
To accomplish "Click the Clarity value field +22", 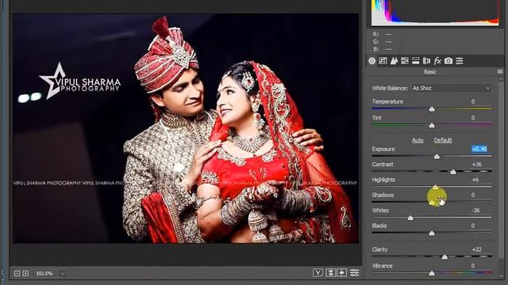I will pyautogui.click(x=477, y=249).
